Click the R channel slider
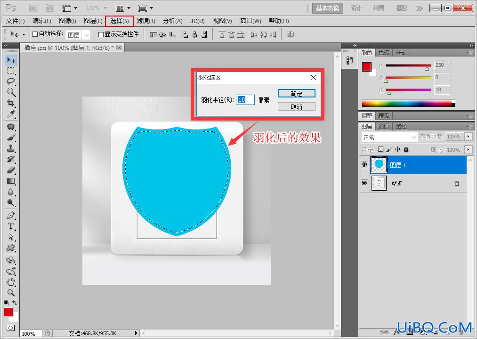Viewport: 477px width, 339px height. pyautogui.click(x=408, y=65)
